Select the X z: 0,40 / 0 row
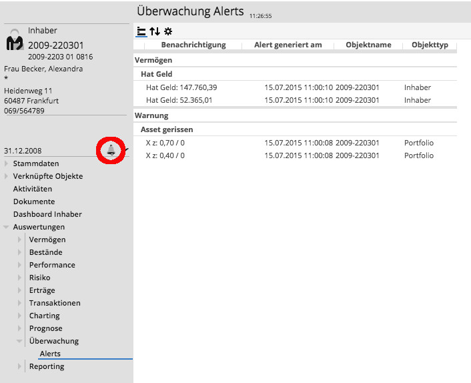 tap(165, 155)
